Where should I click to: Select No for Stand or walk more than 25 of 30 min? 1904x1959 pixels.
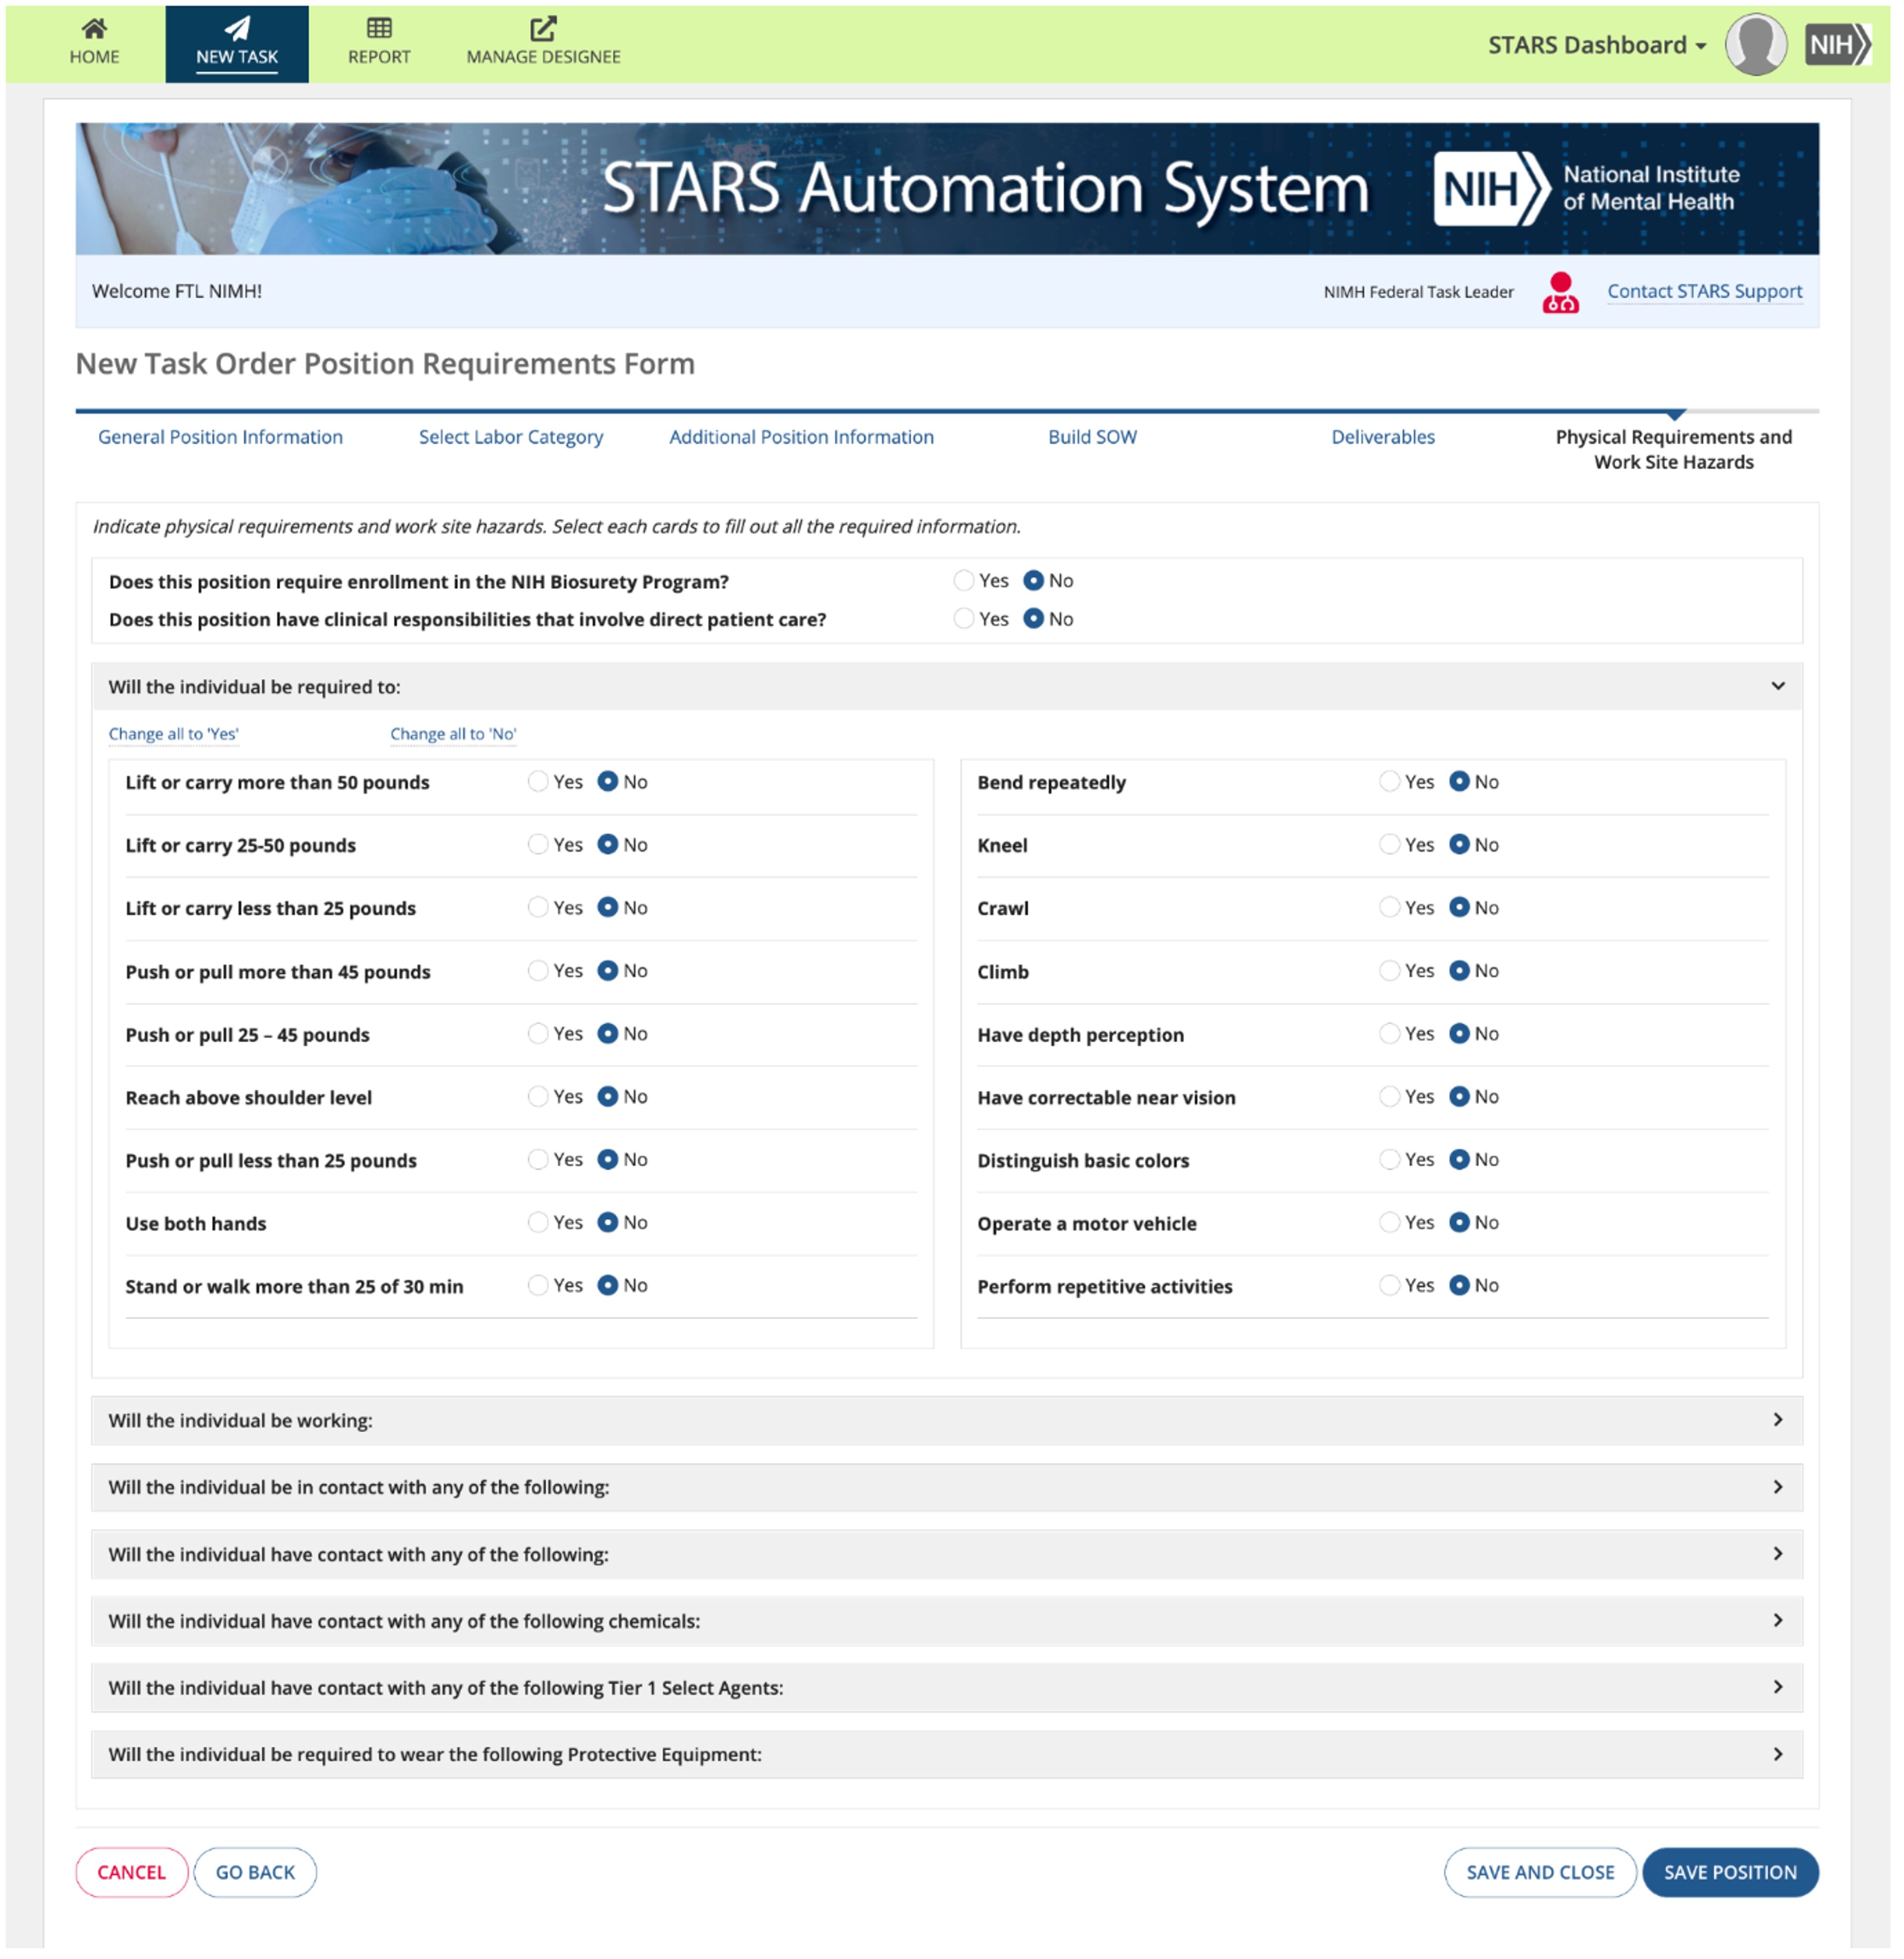click(x=608, y=1286)
